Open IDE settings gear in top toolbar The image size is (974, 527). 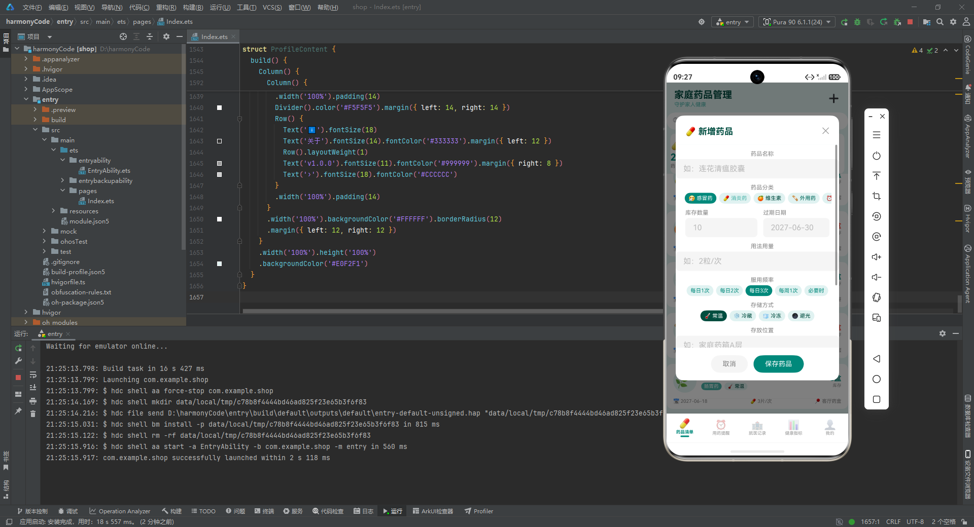(x=953, y=22)
